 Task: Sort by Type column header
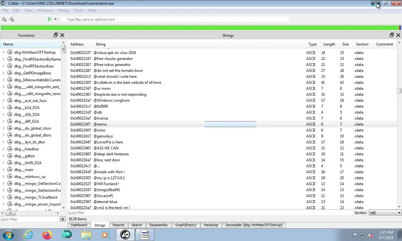[x=312, y=44]
